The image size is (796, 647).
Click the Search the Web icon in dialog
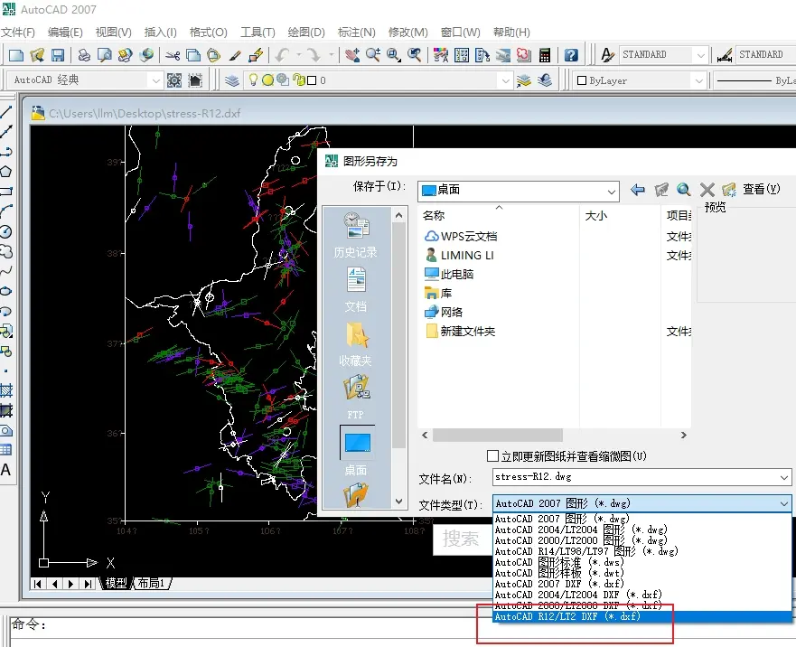click(x=683, y=190)
